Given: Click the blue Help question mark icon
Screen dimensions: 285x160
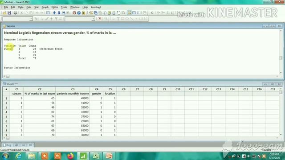Looking at the screenshot, I should pos(79,13).
